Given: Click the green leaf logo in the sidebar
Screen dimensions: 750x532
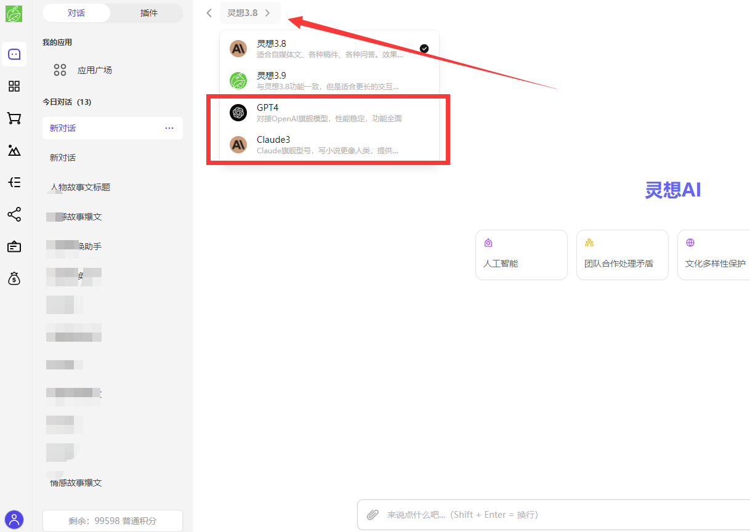Looking at the screenshot, I should [x=14, y=14].
